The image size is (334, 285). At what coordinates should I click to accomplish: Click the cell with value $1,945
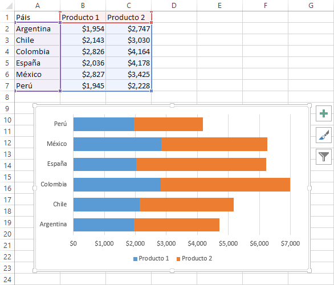tap(83, 85)
